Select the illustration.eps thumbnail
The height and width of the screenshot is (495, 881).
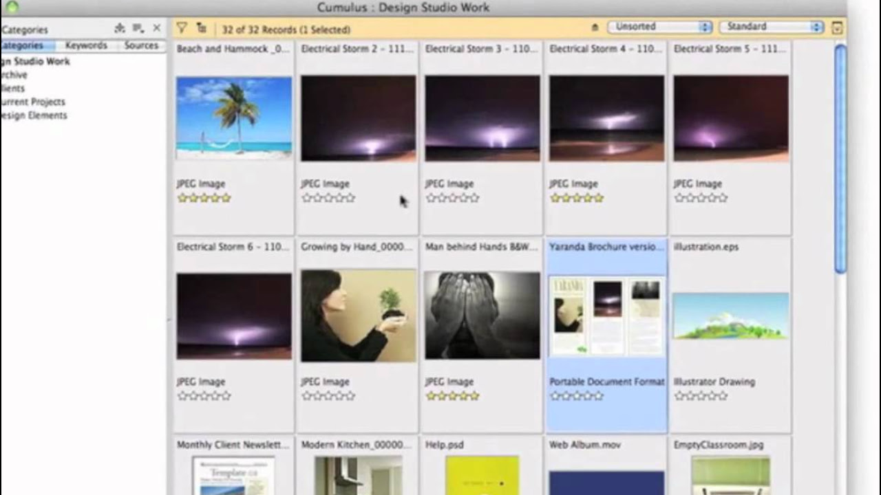(731, 316)
